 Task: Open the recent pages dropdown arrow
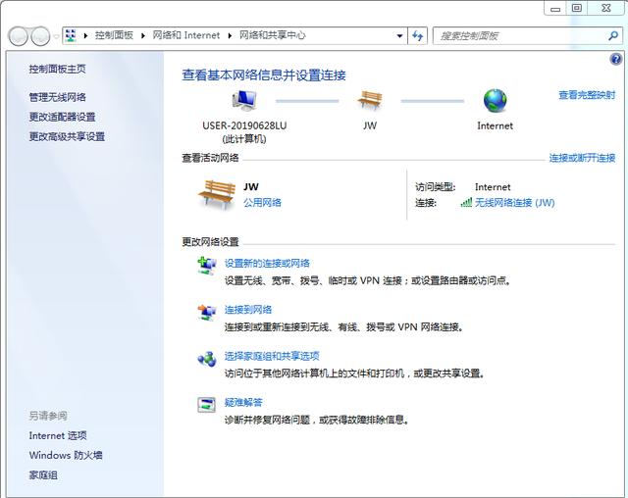click(x=56, y=36)
